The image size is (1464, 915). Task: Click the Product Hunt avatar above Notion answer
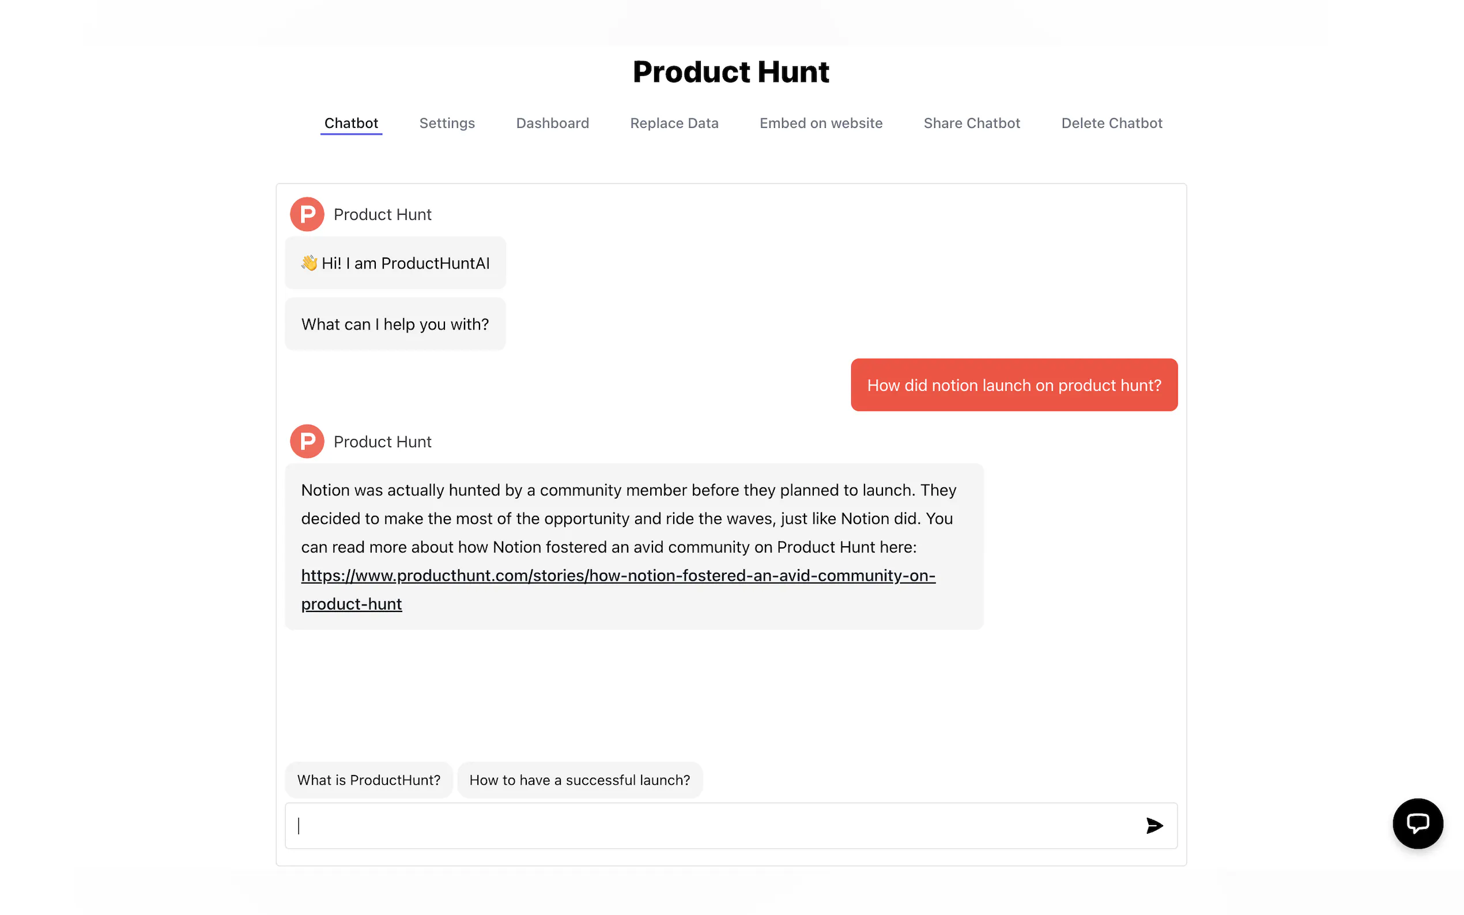307,441
